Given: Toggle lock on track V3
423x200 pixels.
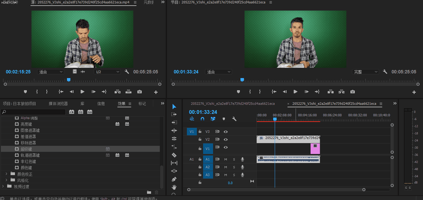Looking at the screenshot, I should [x=200, y=132].
